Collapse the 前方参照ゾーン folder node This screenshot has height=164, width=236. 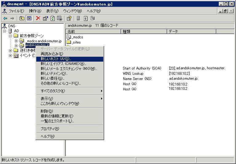[10, 36]
